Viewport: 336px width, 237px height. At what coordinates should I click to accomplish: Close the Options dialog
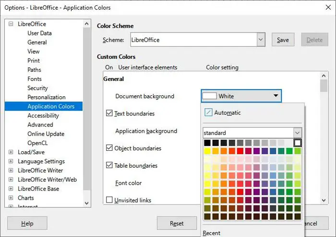coord(328,7)
